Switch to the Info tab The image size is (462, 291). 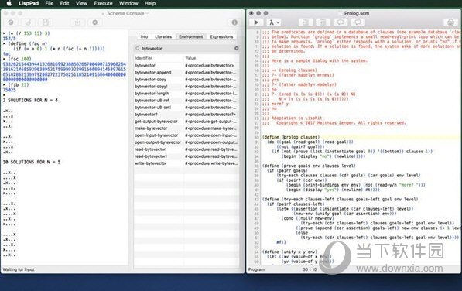coord(144,37)
